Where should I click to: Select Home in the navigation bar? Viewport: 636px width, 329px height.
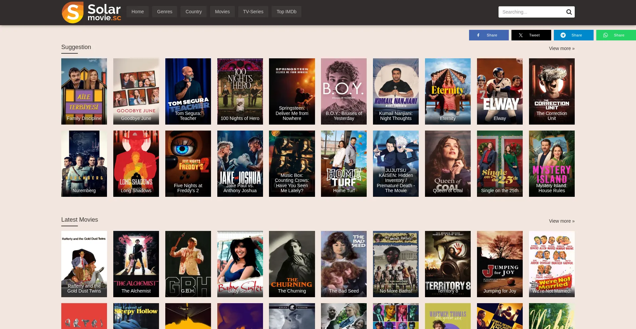click(137, 12)
